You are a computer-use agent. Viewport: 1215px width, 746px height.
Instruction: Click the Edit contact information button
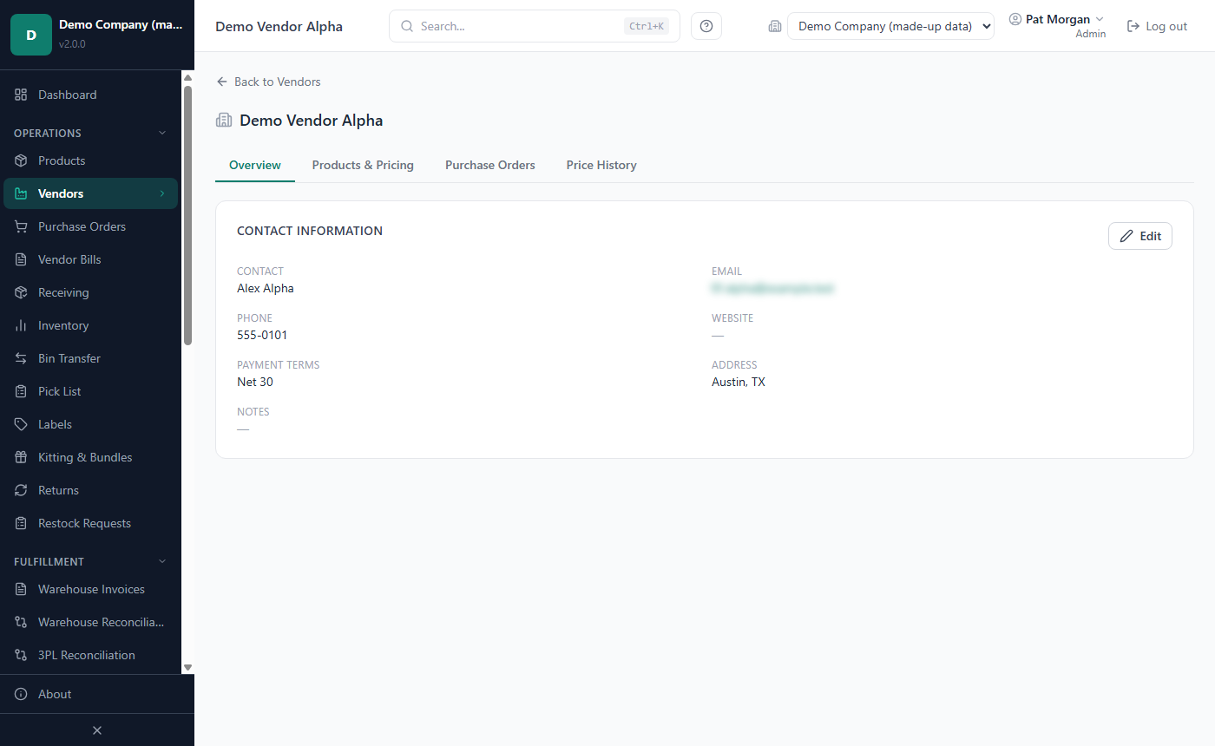pyautogui.click(x=1140, y=236)
